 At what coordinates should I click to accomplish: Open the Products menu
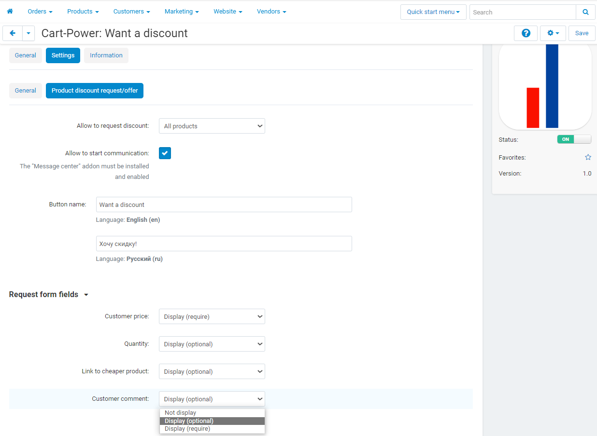tap(83, 11)
